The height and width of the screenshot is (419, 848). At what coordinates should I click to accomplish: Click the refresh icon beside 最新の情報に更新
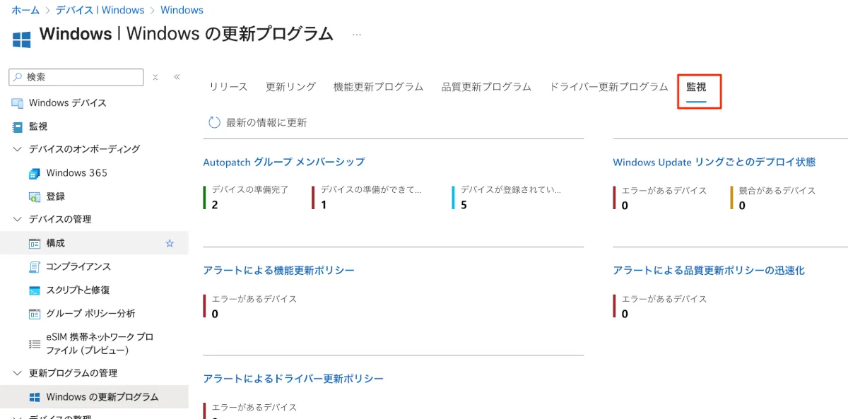(x=214, y=123)
